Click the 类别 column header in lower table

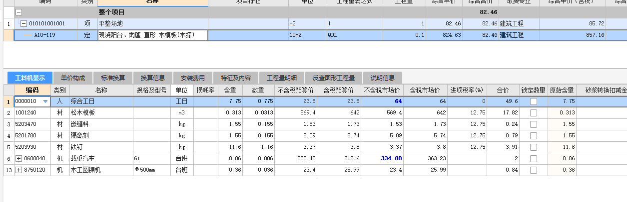pos(60,90)
